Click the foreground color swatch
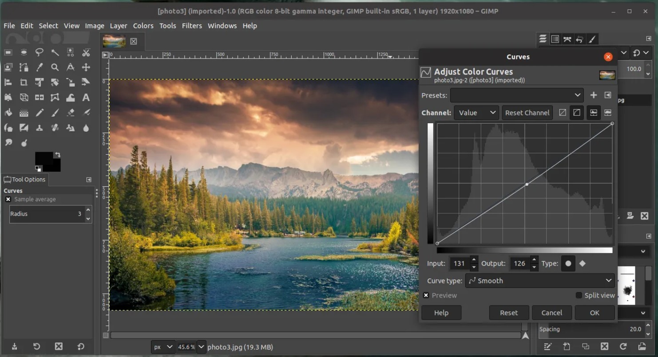 click(43, 158)
